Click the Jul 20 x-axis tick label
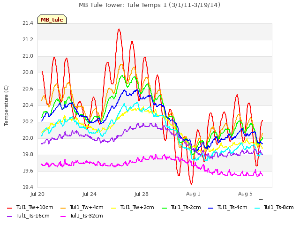 coord(37,194)
